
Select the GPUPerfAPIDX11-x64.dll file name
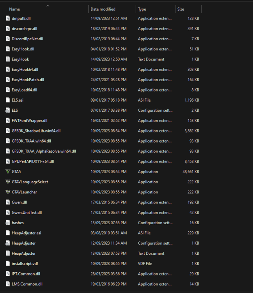pyautogui.click(x=33, y=161)
